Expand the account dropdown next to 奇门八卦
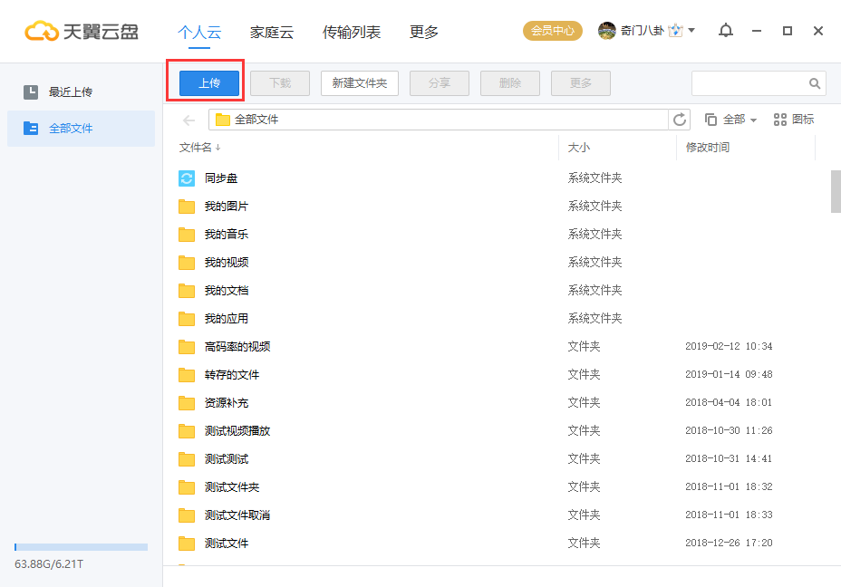The height and width of the screenshot is (587, 841). [x=693, y=29]
